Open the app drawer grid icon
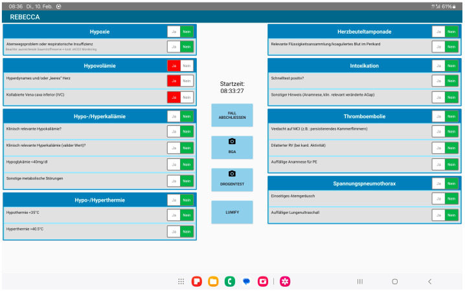 click(x=181, y=282)
